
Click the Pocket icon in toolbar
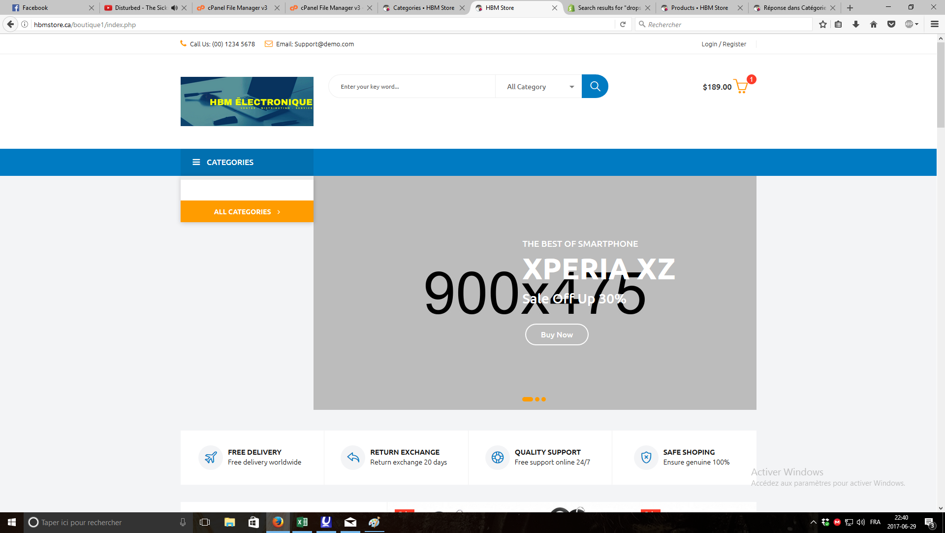tap(891, 24)
